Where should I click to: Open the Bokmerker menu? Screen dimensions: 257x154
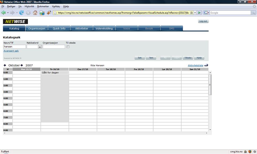coord(43,6)
